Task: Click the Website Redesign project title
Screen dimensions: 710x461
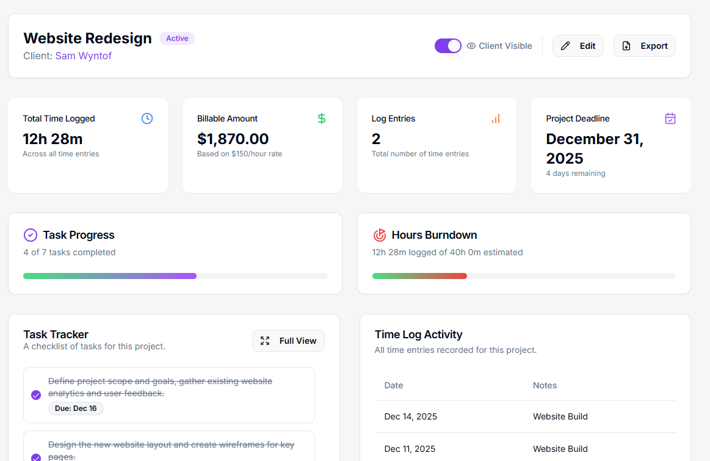Action: 87,38
